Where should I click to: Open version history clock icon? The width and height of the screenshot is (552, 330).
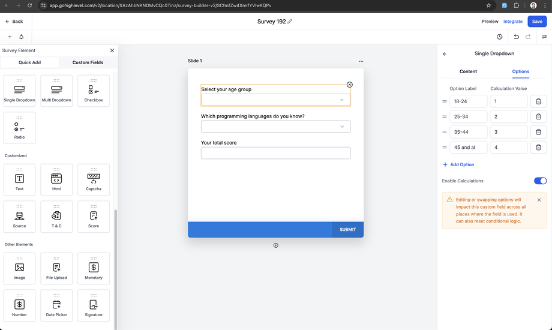pos(500,37)
